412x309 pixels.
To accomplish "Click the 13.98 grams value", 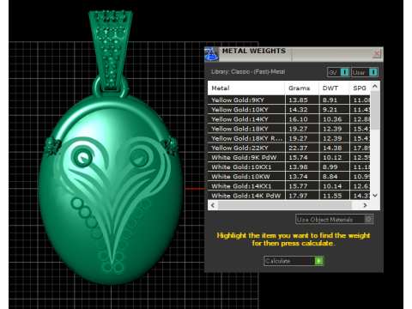I will [298, 167].
